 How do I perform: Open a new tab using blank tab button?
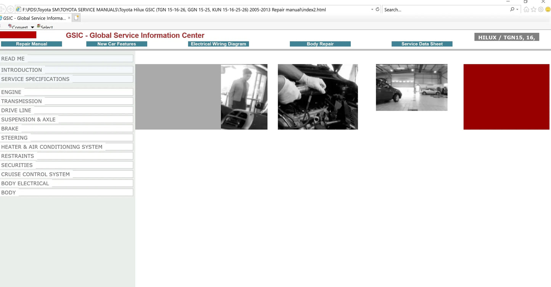[76, 18]
